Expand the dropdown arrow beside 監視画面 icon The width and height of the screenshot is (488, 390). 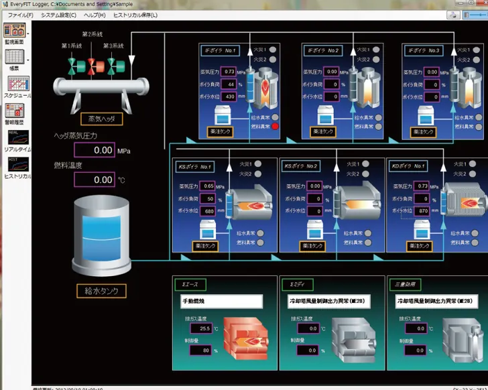point(28,33)
